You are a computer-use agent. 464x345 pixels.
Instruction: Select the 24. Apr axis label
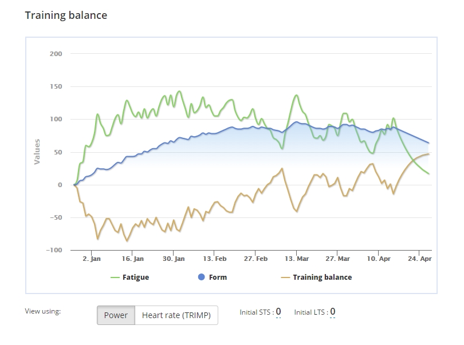(x=421, y=259)
